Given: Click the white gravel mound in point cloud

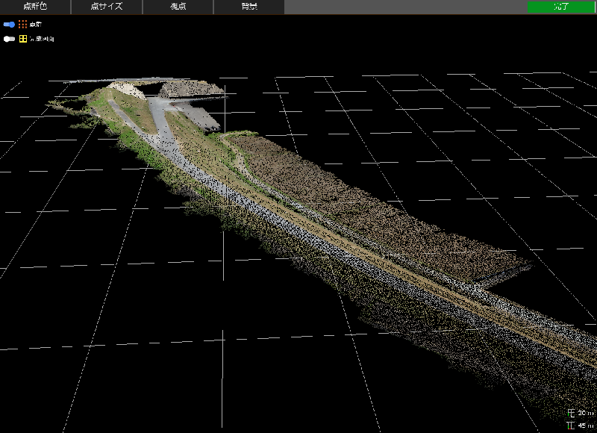Looking at the screenshot, I should (125, 89).
